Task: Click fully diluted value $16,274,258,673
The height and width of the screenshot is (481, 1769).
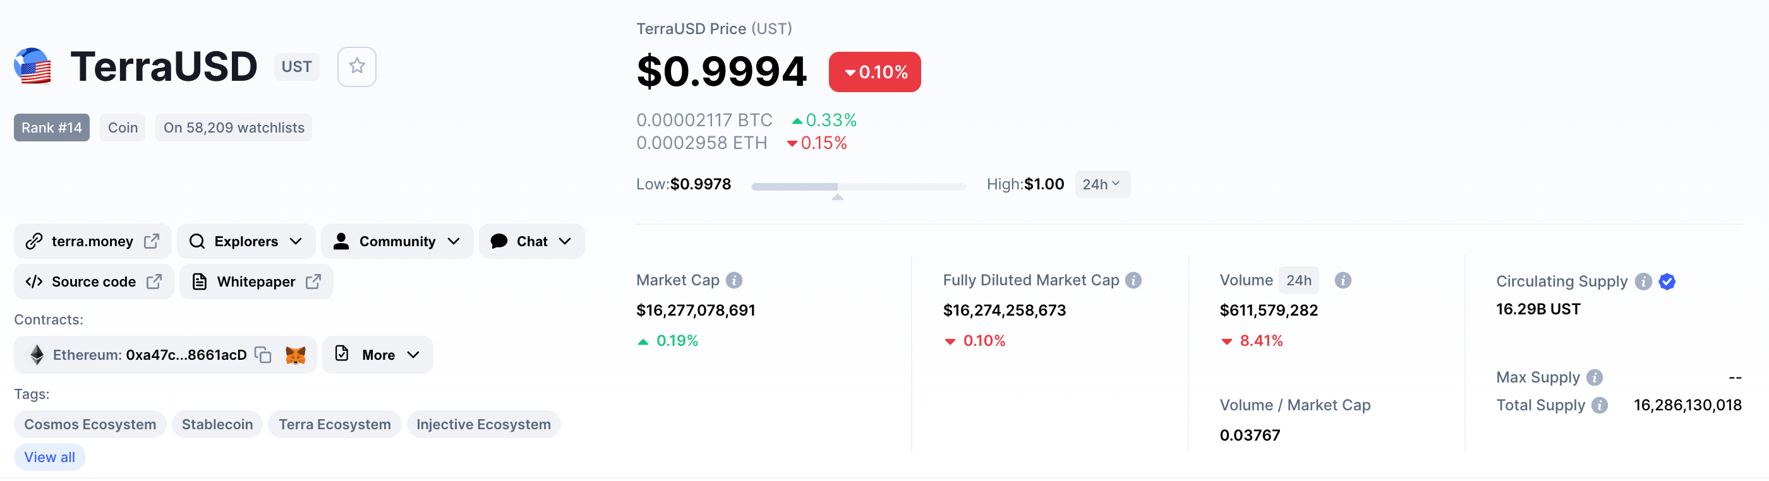Action: (x=1004, y=310)
